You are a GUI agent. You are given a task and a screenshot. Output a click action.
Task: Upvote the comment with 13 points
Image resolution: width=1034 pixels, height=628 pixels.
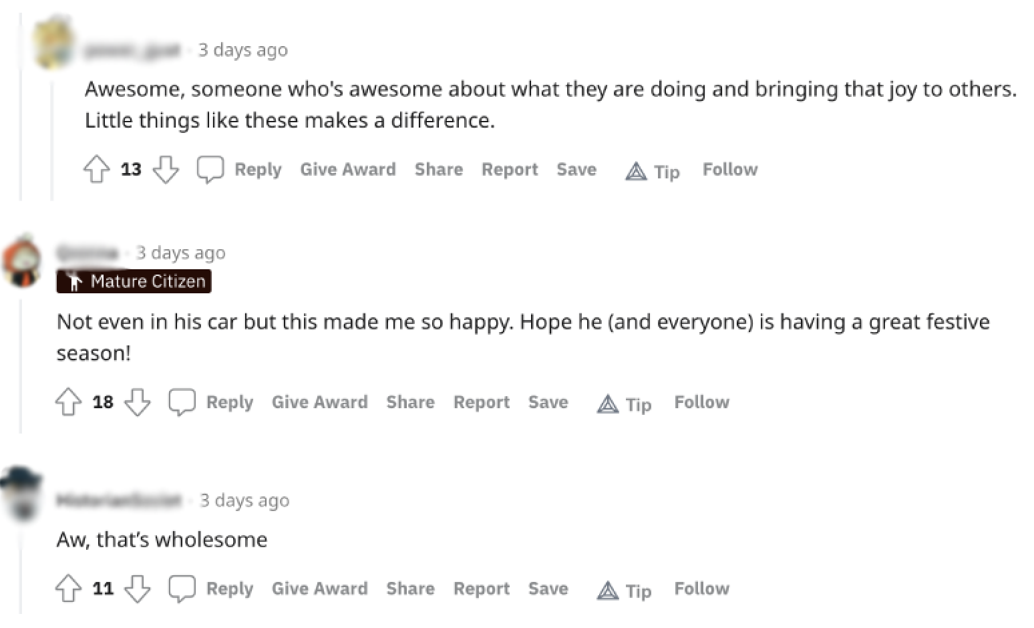(x=97, y=170)
